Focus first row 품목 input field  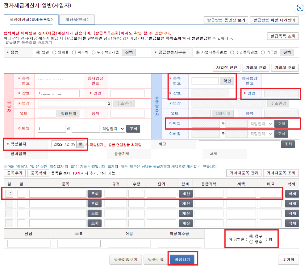[x=58, y=194]
